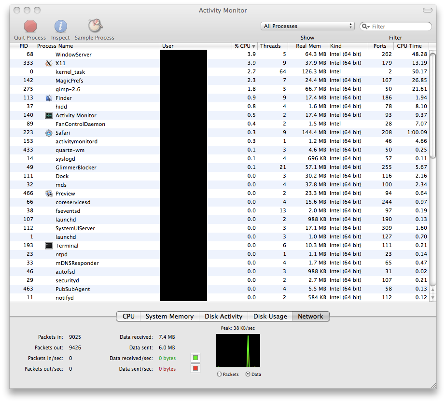Select the launchd row with PID 1

(219, 236)
